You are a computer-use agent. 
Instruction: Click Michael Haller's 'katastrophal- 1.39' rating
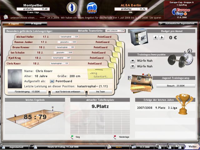pyautogui.click(x=69, y=37)
